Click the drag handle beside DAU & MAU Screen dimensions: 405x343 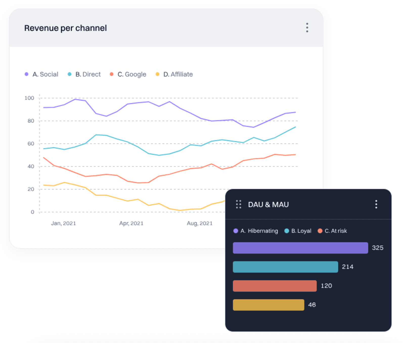coord(238,205)
